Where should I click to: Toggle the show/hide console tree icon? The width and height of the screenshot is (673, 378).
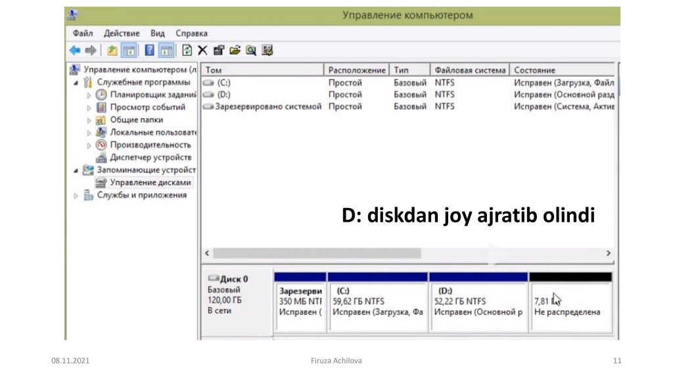(129, 51)
